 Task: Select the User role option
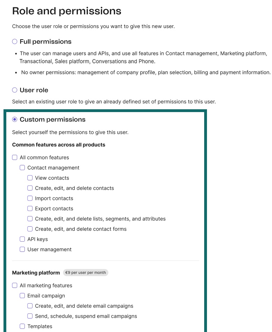pyautogui.click(x=14, y=90)
